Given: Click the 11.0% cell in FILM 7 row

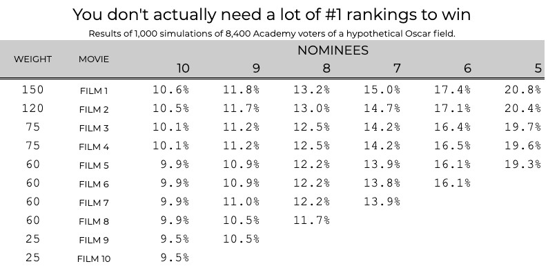Looking at the screenshot, I should [x=242, y=202].
